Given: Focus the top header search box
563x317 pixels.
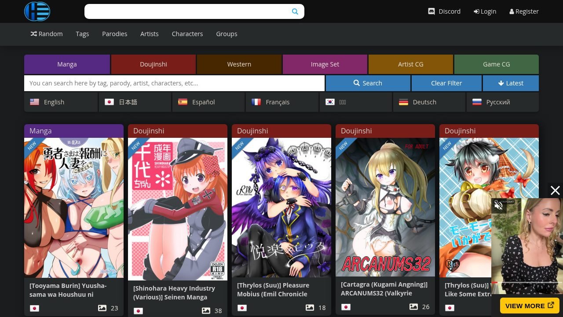Looking at the screenshot, I should click(x=194, y=11).
